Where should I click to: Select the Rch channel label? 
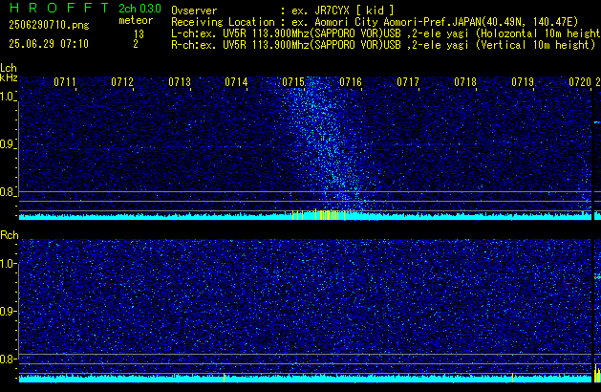[x=10, y=235]
